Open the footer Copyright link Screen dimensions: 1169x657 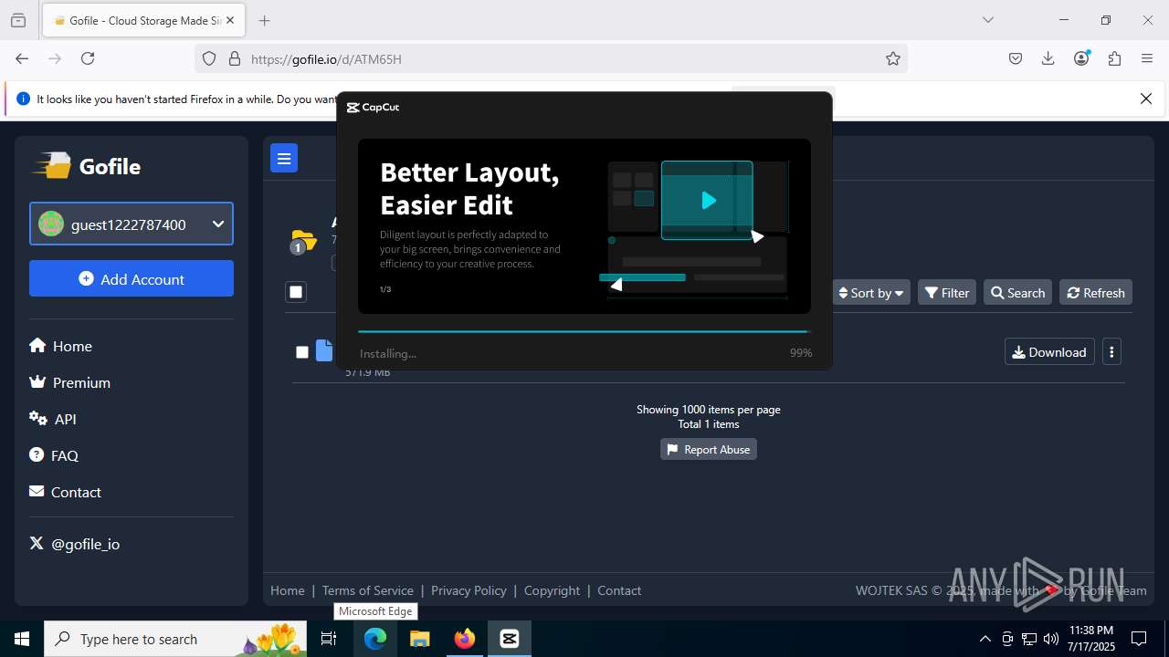[x=552, y=590]
